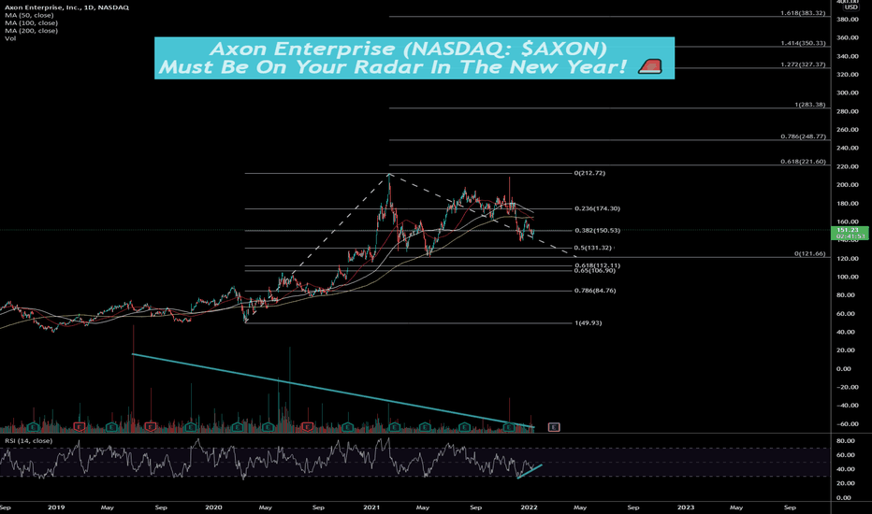Open the red earnings marker near August 2019
Viewport: 872px width, 514px height.
coord(150,427)
